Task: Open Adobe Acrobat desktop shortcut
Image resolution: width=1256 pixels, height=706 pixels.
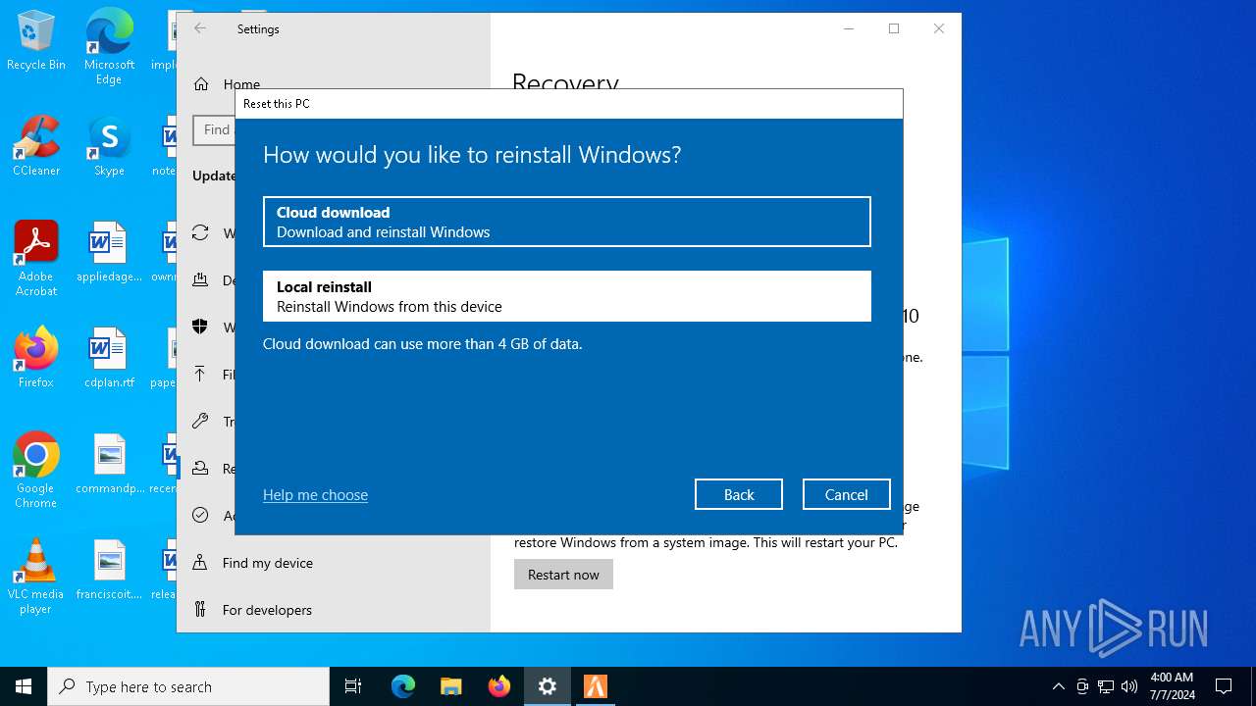Action: (36, 259)
